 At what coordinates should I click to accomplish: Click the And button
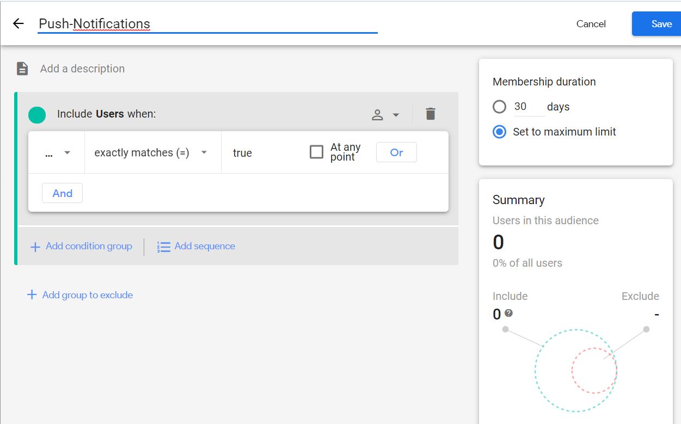[63, 193]
